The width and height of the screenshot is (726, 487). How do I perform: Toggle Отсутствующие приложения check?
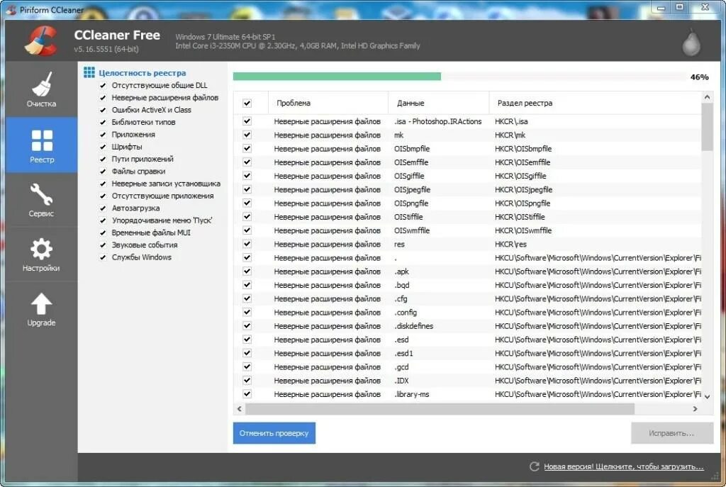click(104, 196)
